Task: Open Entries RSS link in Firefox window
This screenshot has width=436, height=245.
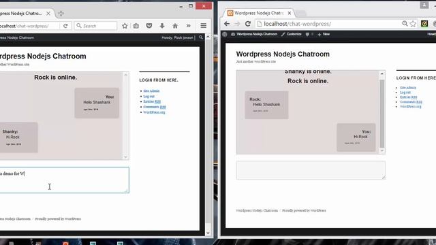Action: tap(152, 101)
